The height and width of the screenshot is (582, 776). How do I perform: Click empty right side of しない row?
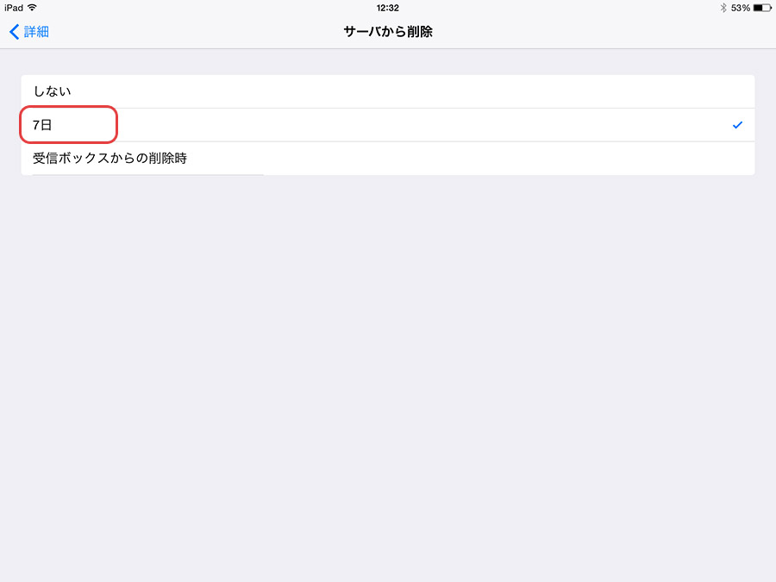(x=446, y=91)
